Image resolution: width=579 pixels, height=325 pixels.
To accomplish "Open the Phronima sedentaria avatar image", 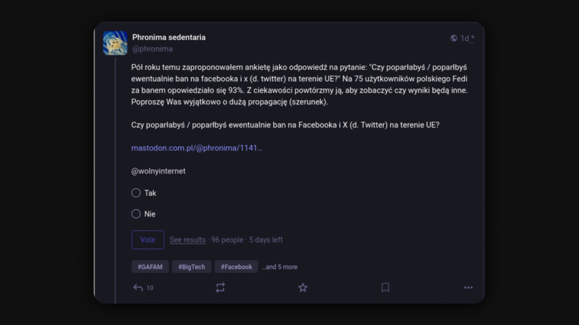I will click(115, 43).
